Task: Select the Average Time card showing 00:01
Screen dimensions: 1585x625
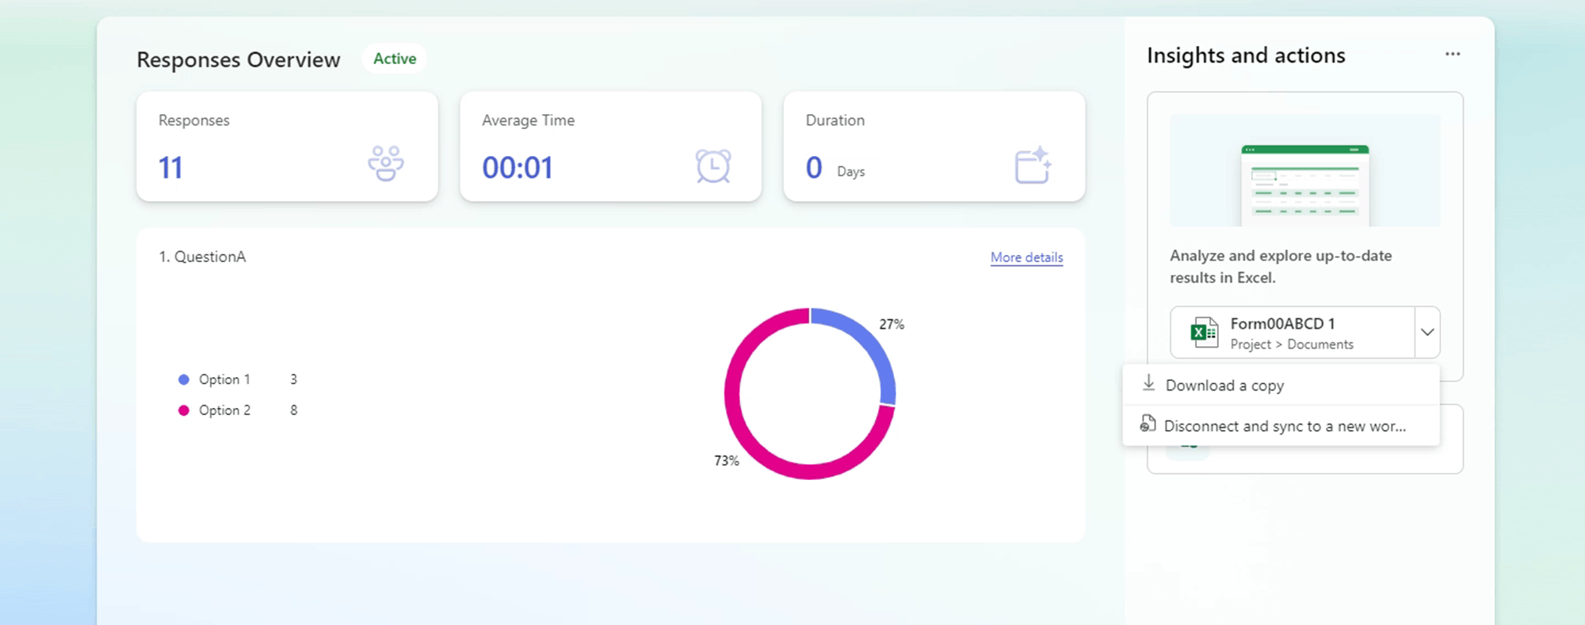Action: coord(610,147)
